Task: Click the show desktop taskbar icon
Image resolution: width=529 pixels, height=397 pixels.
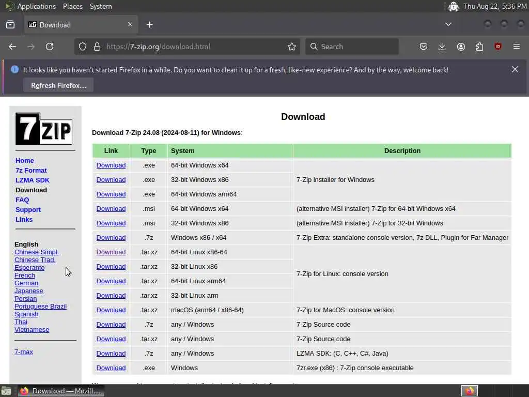Action: [x=6, y=391]
